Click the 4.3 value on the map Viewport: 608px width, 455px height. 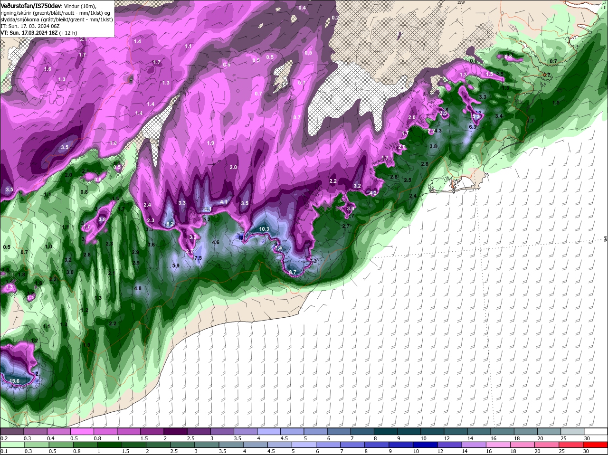pyautogui.click(x=438, y=131)
